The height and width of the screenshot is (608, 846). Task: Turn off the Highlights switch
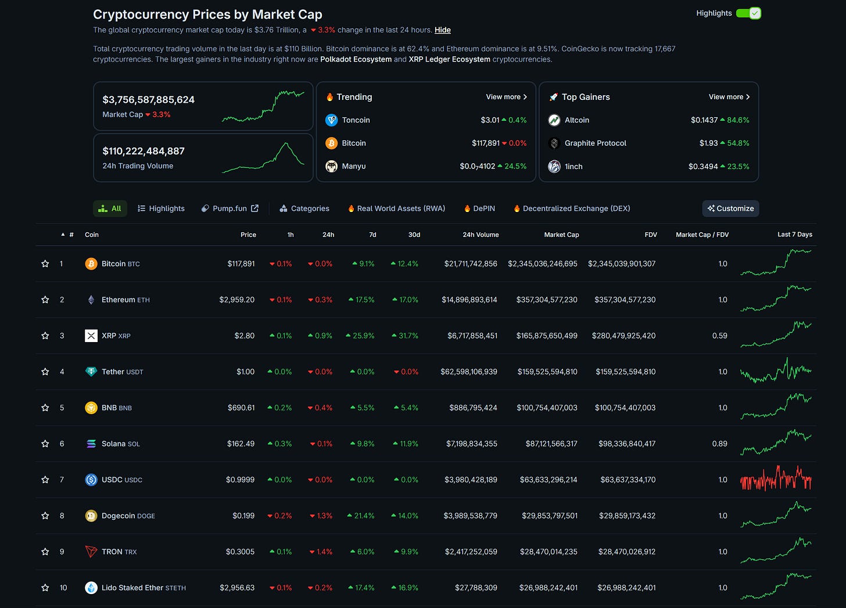click(x=748, y=13)
